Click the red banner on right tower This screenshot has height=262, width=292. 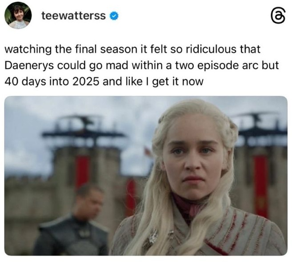261,186
